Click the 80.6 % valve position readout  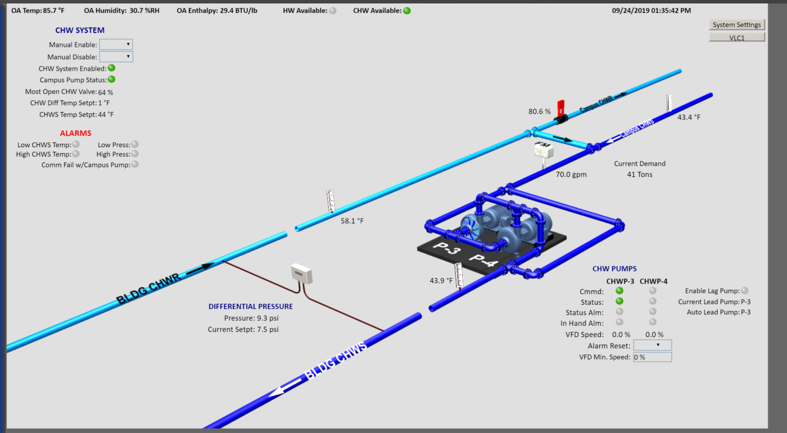point(539,112)
